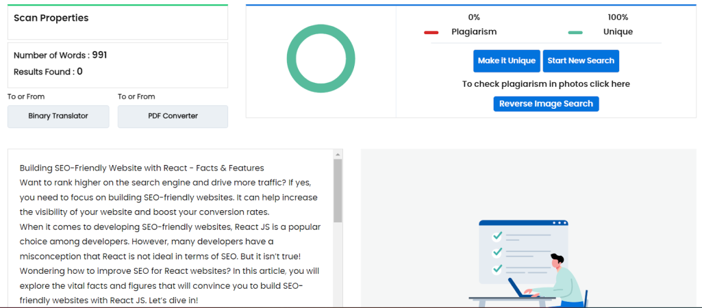Click the window dots in the illustration header

click(x=560, y=223)
